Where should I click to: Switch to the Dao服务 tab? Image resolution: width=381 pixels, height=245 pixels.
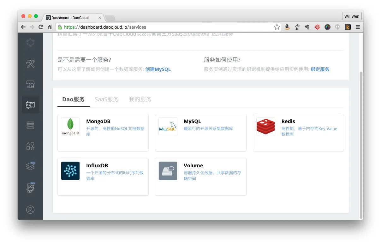click(74, 99)
